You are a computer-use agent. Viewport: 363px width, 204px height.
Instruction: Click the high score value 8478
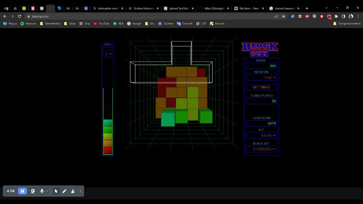272,124
